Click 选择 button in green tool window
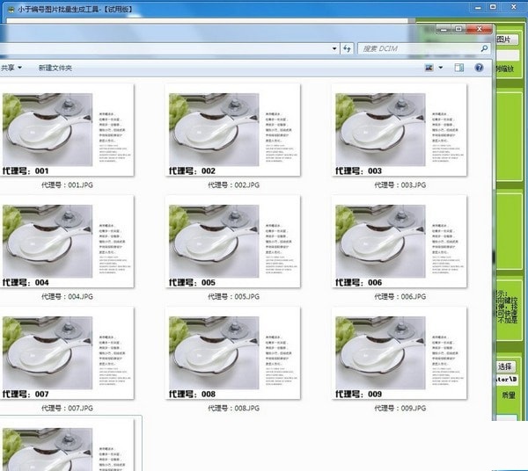Image resolution: width=528 pixels, height=471 pixels. [505, 366]
